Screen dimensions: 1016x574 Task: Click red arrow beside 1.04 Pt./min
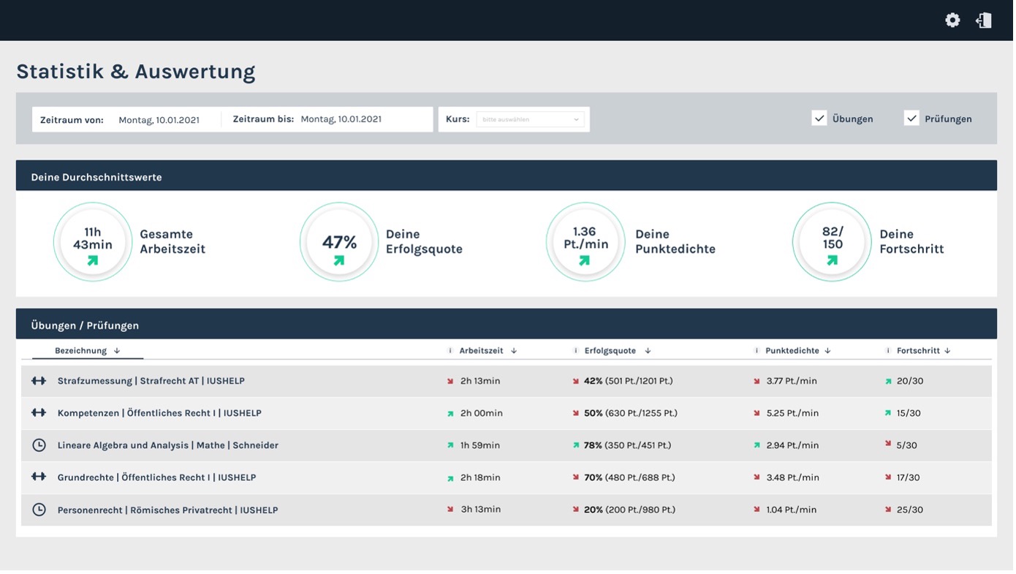[x=757, y=510]
